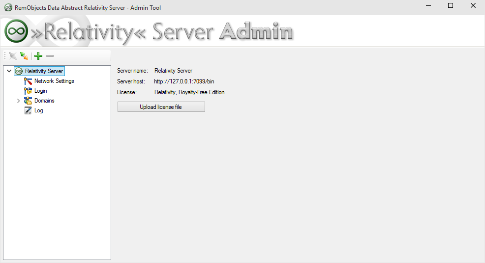Click the Login padlock icon
Image resolution: width=485 pixels, height=263 pixels.
click(x=28, y=91)
